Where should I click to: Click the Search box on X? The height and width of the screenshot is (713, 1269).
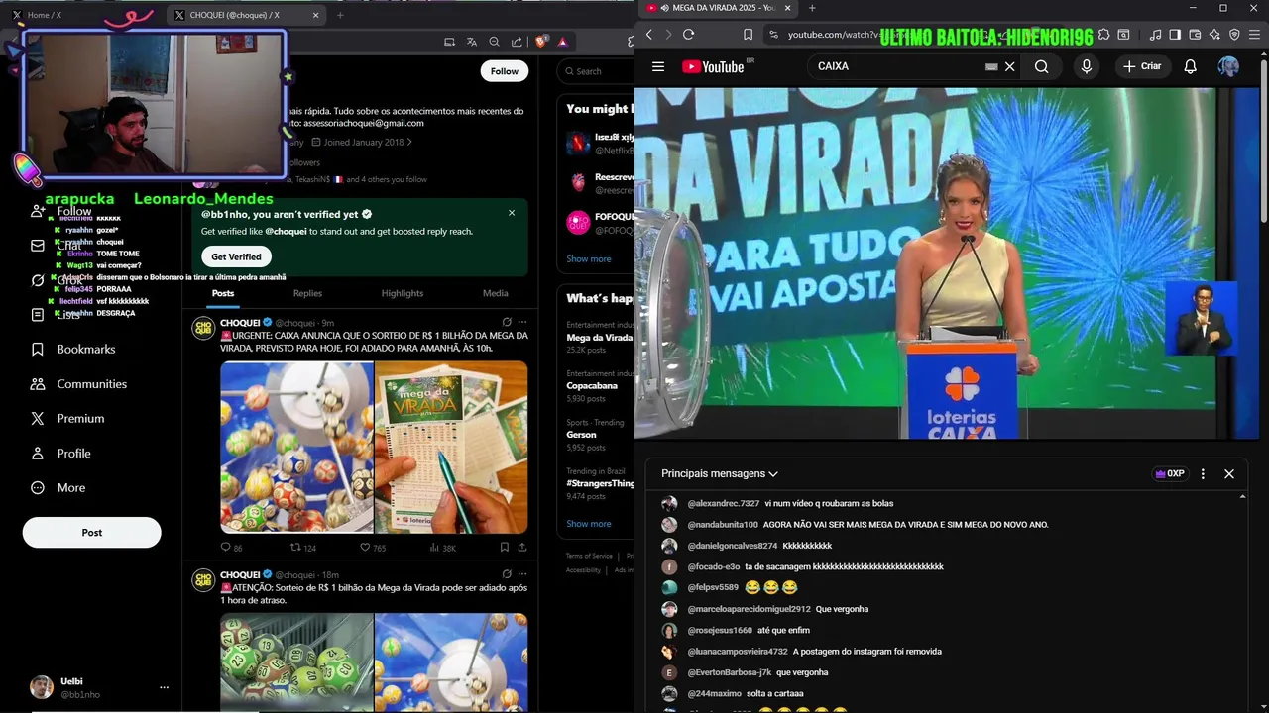[x=597, y=71]
